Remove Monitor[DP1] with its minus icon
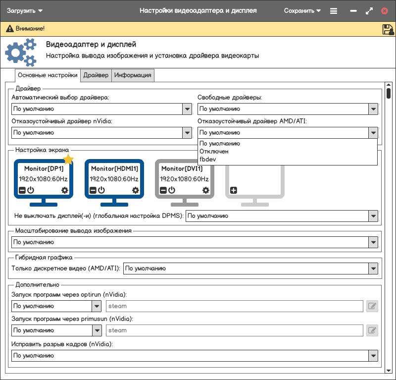The image size is (396, 380). (x=22, y=190)
